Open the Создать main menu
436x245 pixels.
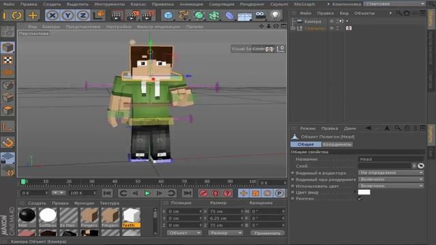[52, 4]
